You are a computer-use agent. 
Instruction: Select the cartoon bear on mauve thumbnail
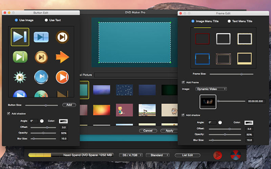(x=124, y=110)
